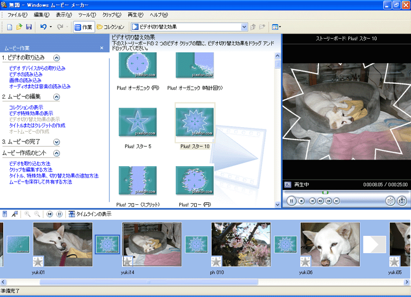Open the 再生(P) menu
Screen dimensions: 411x297
coord(136,15)
